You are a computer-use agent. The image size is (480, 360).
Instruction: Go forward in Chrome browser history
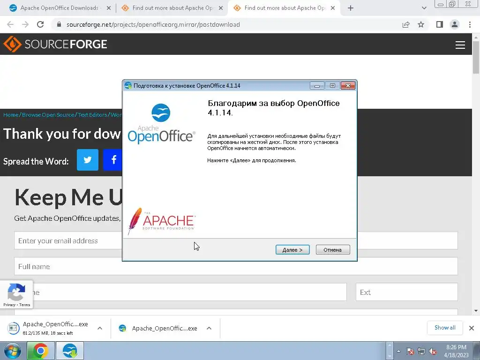pyautogui.click(x=25, y=24)
